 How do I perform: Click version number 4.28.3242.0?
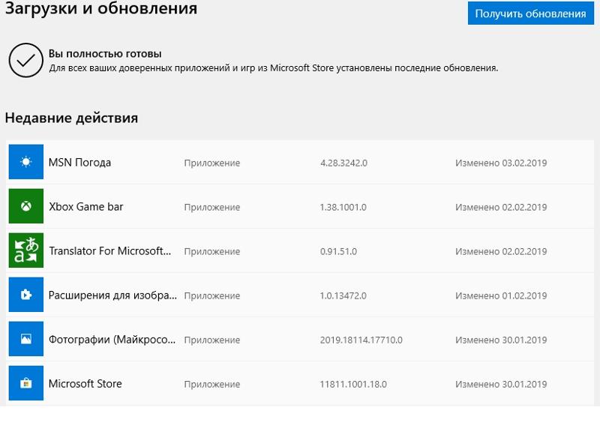pyautogui.click(x=343, y=163)
